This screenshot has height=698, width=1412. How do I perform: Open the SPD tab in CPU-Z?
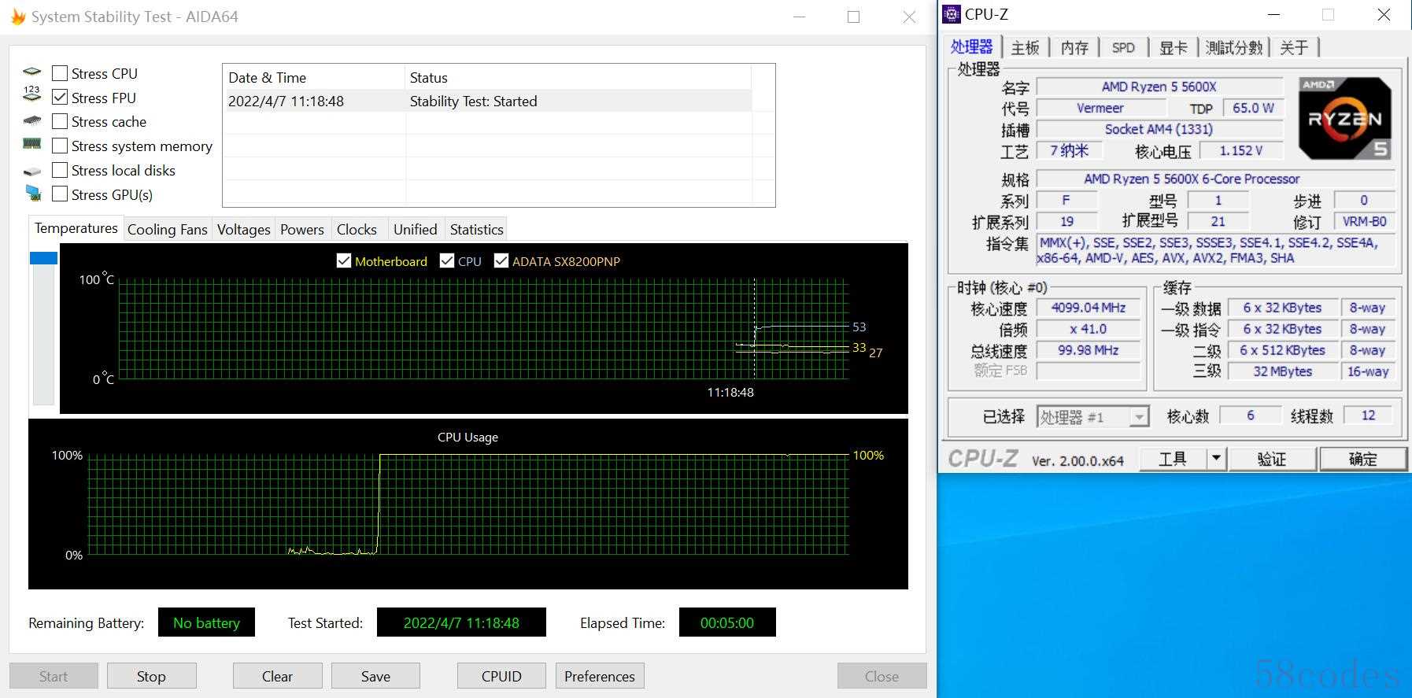(x=1123, y=47)
